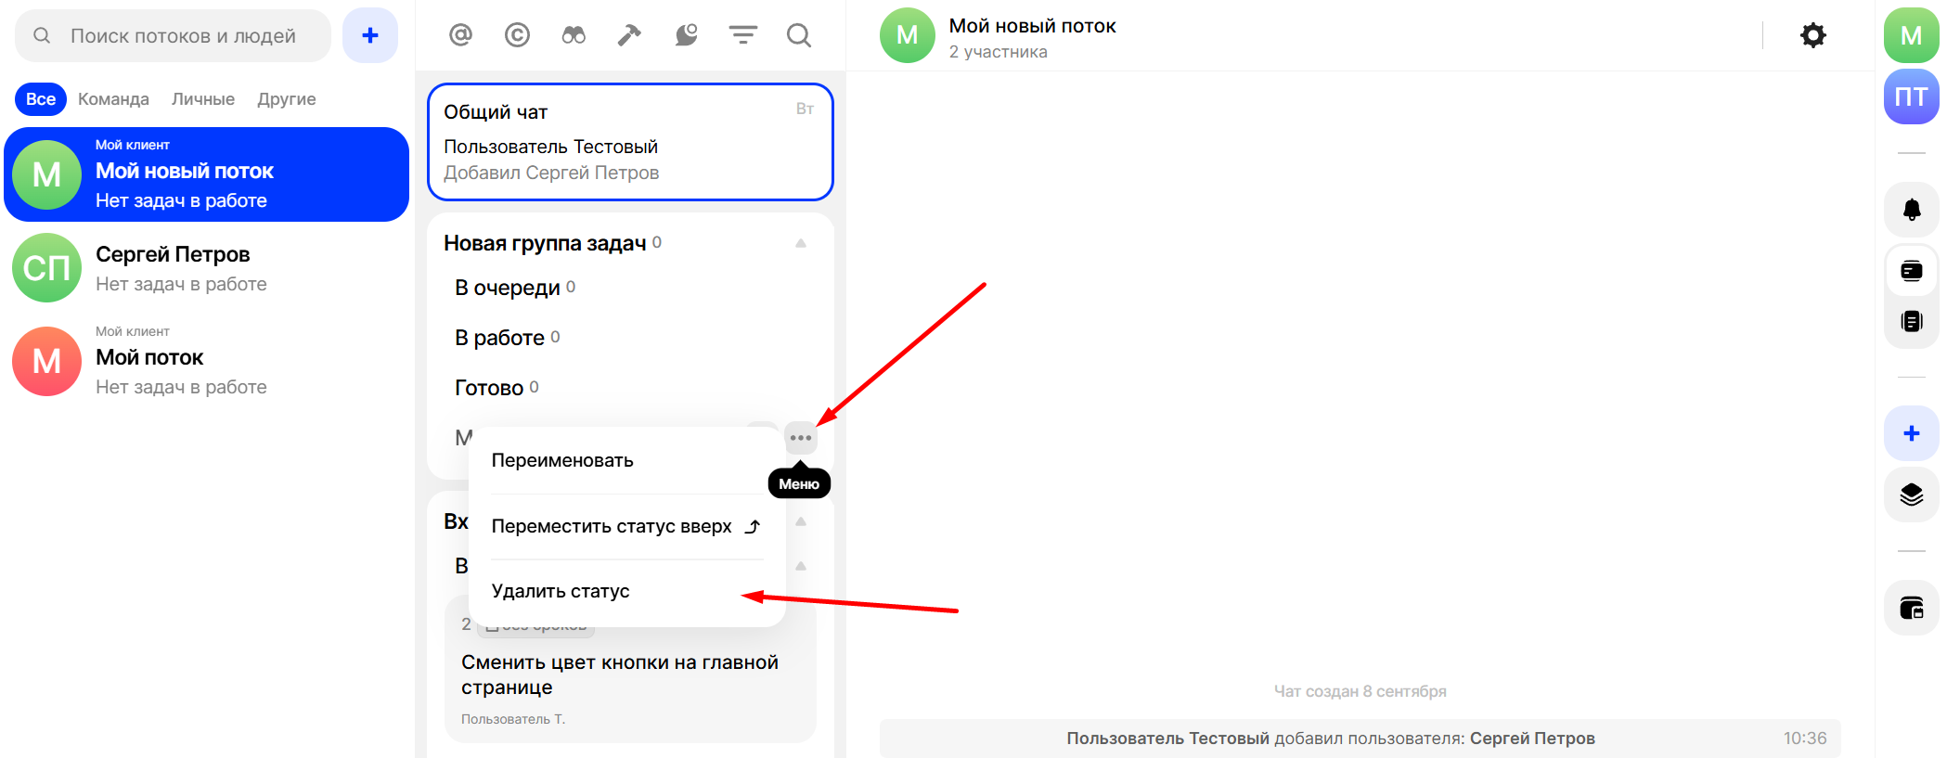Image resolution: width=1947 pixels, height=758 pixels.
Task: Click the @ mentions icon
Action: (x=460, y=35)
